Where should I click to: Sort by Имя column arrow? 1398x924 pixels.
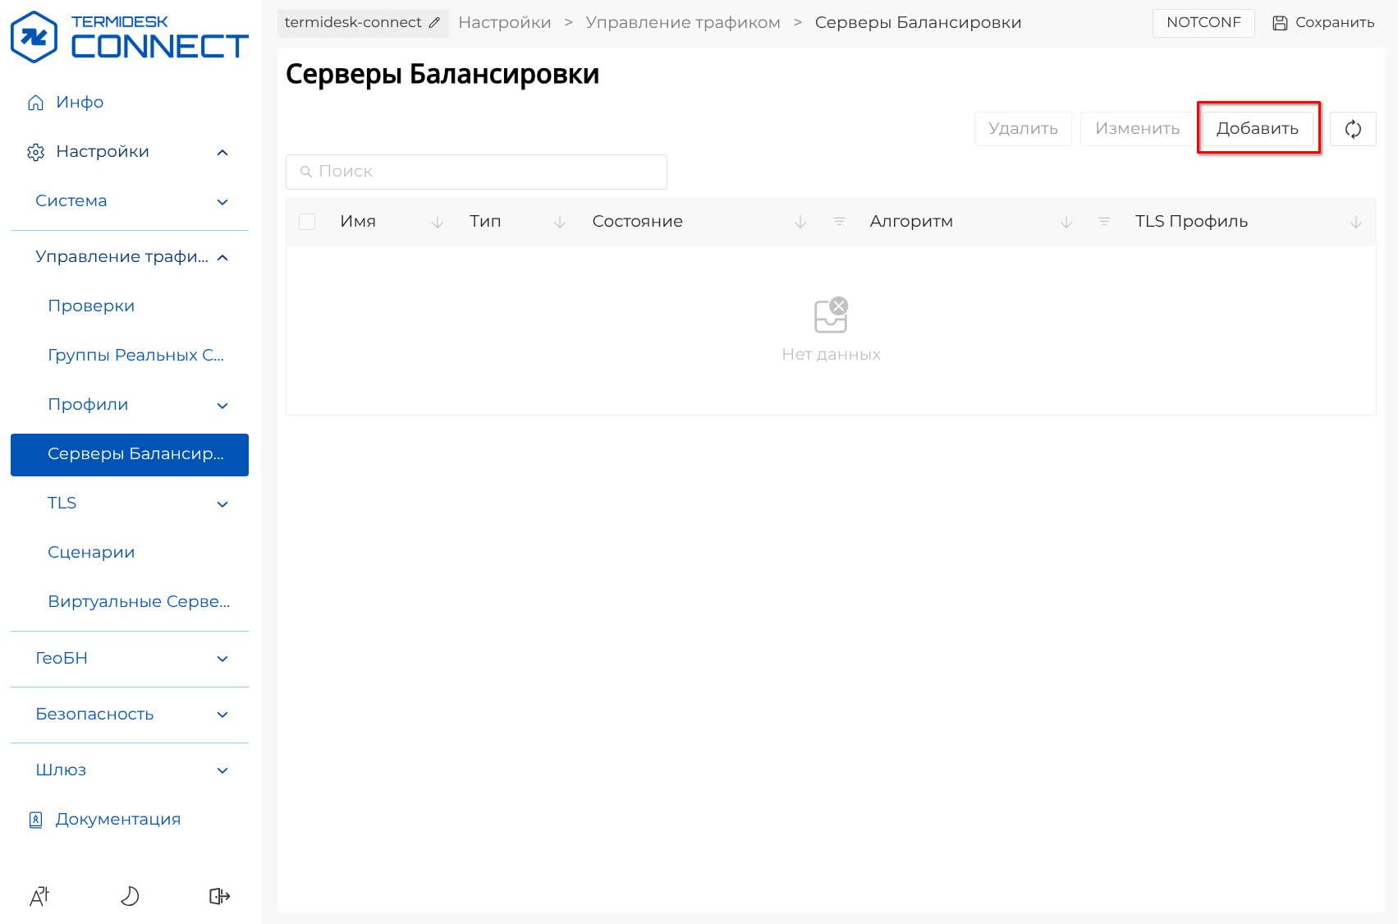(x=438, y=222)
